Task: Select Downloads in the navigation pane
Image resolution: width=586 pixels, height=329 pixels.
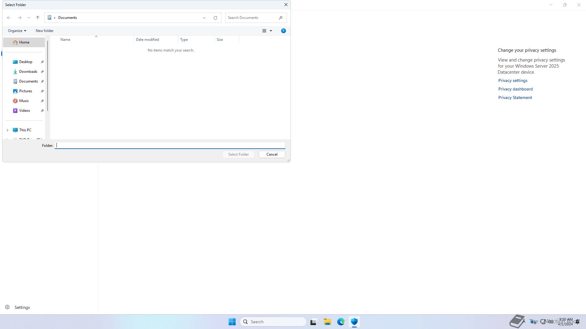Action: (x=28, y=72)
